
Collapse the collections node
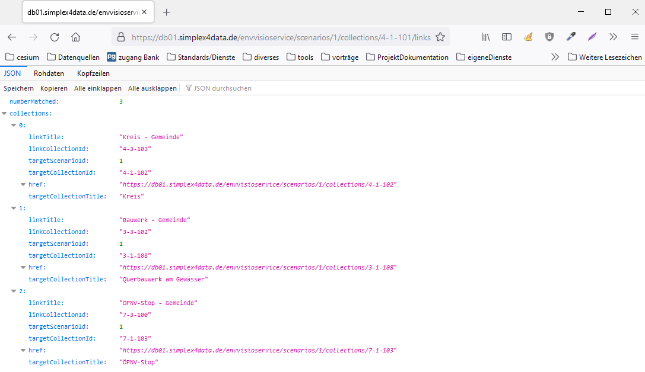click(5, 113)
